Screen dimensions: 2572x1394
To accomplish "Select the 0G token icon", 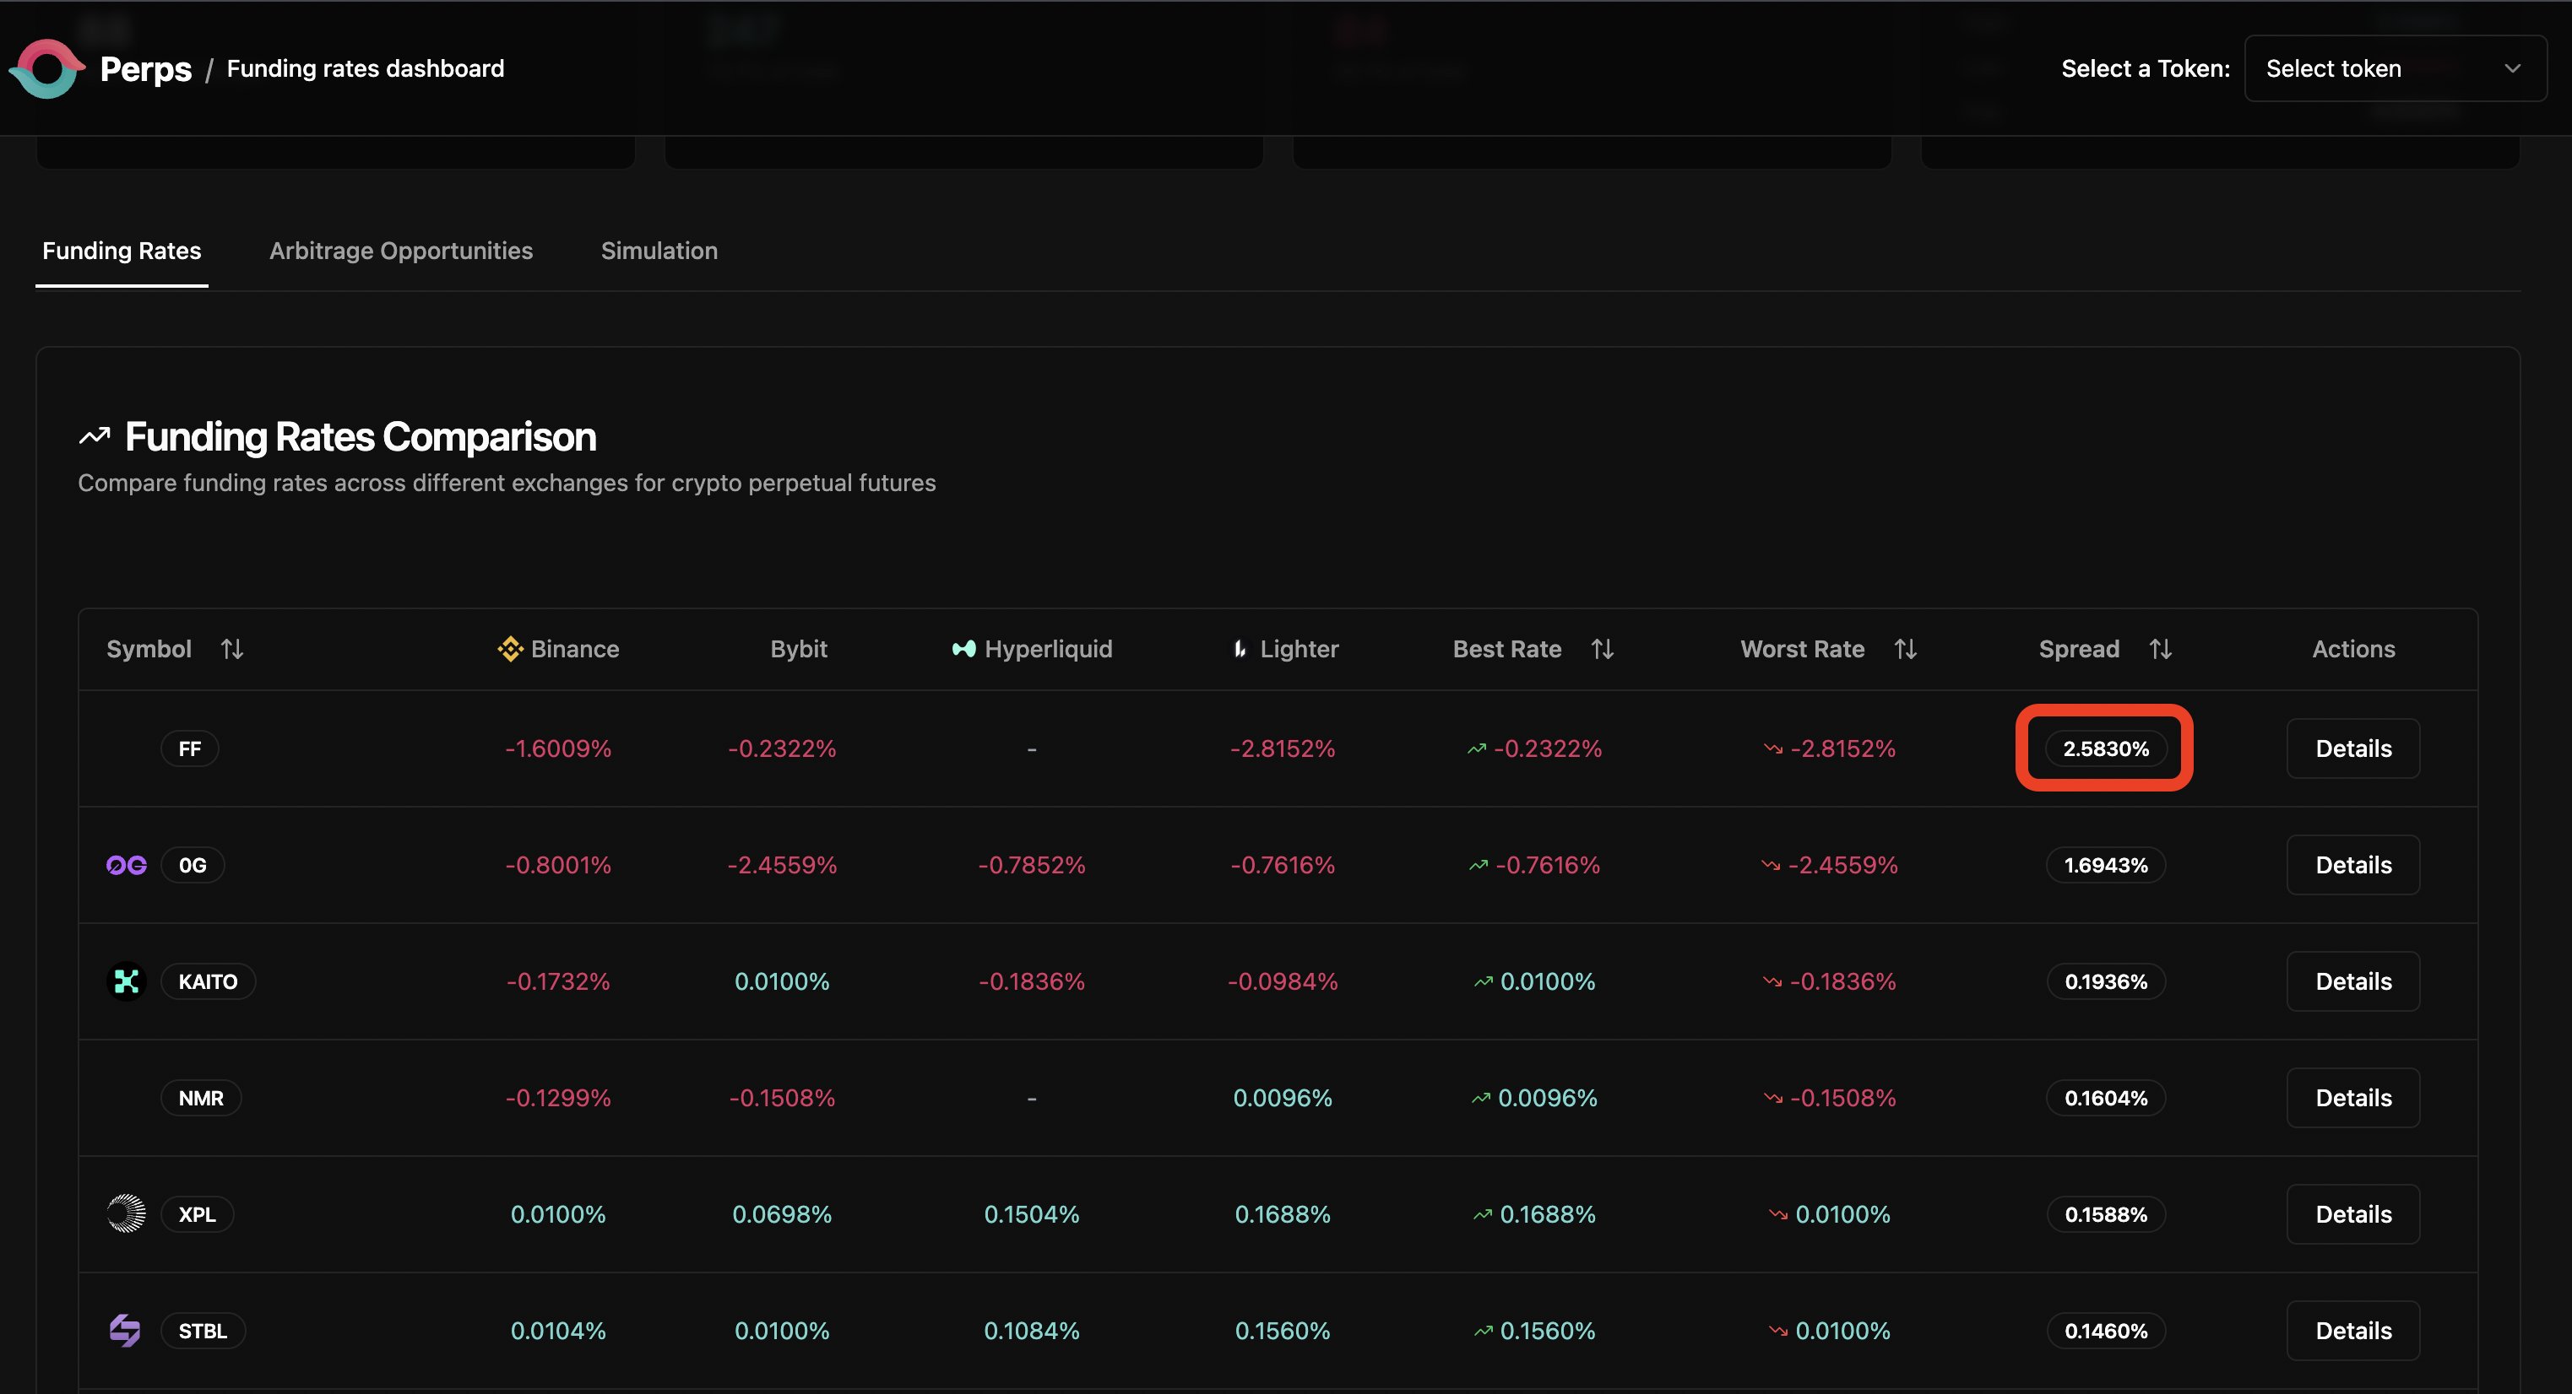I will pos(126,865).
